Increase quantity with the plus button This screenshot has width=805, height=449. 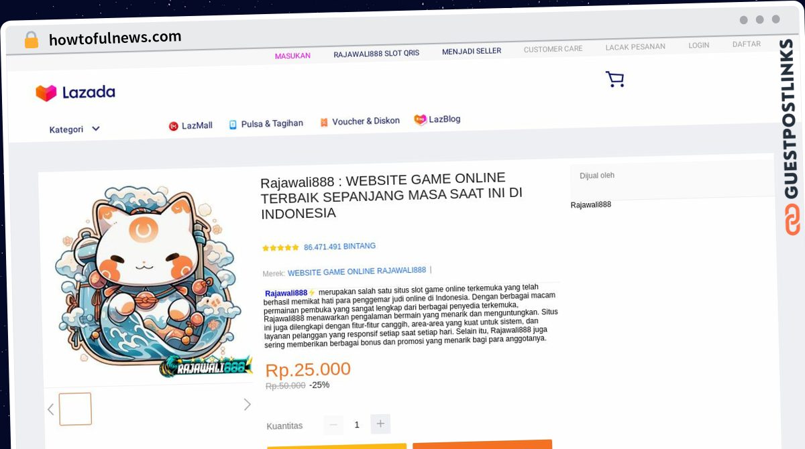tap(380, 424)
